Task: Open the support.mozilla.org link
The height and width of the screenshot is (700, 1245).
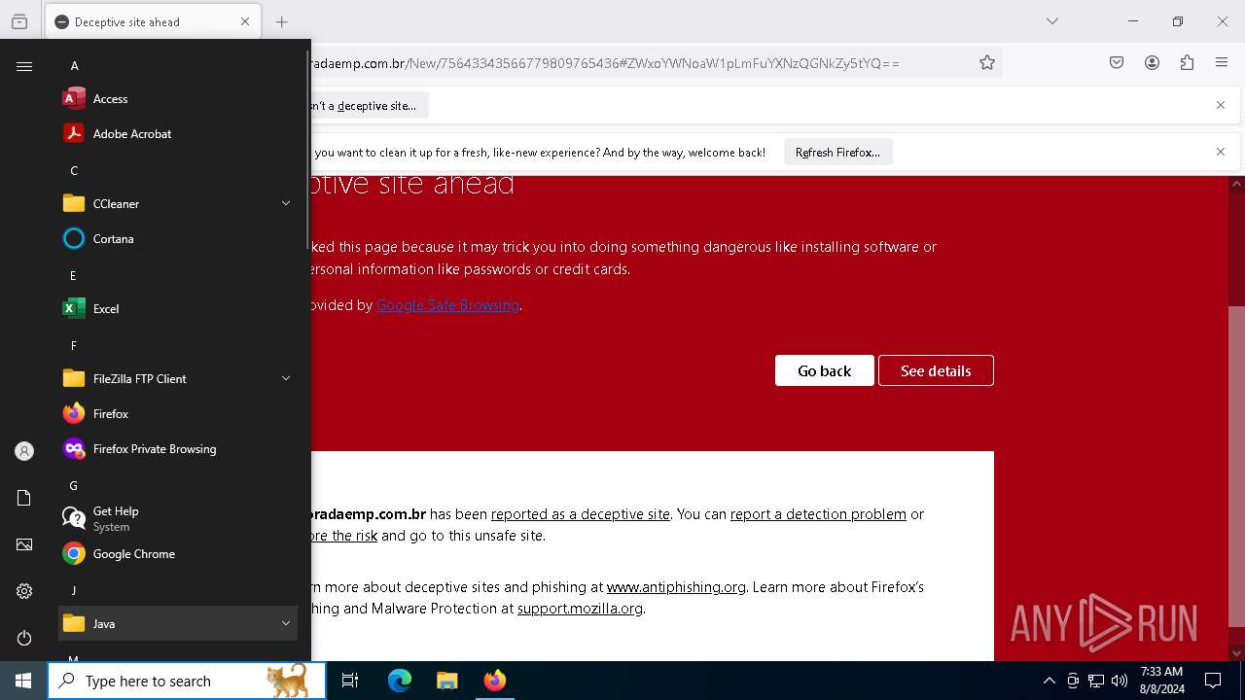Action: tap(580, 609)
